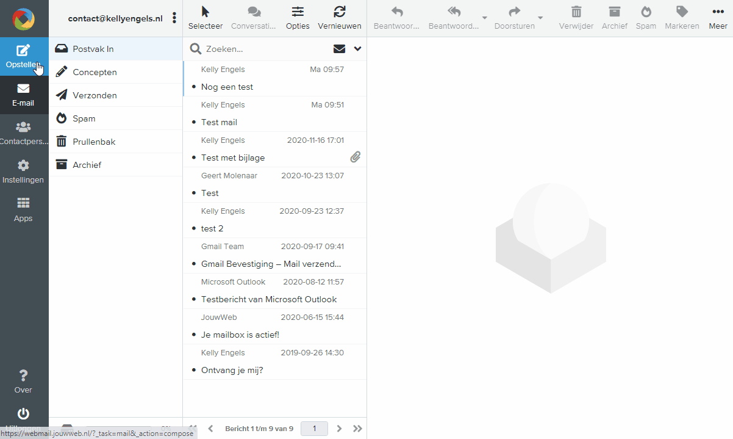This screenshot has width=733, height=439.
Task: Go to the Verzonden folder
Action: 95,95
